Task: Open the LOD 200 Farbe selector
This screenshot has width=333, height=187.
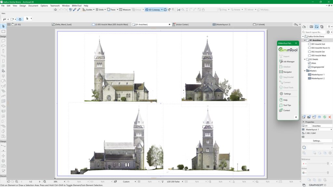Action: pyautogui.click(x=174, y=181)
